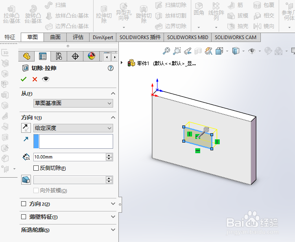Select the Boundary Boss/Base (边界凸台/基体) tool
The width and height of the screenshot is (295, 242).
[67, 26]
